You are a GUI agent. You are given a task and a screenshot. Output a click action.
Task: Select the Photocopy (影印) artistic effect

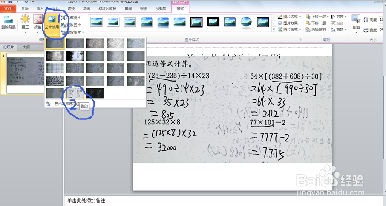[x=75, y=93]
